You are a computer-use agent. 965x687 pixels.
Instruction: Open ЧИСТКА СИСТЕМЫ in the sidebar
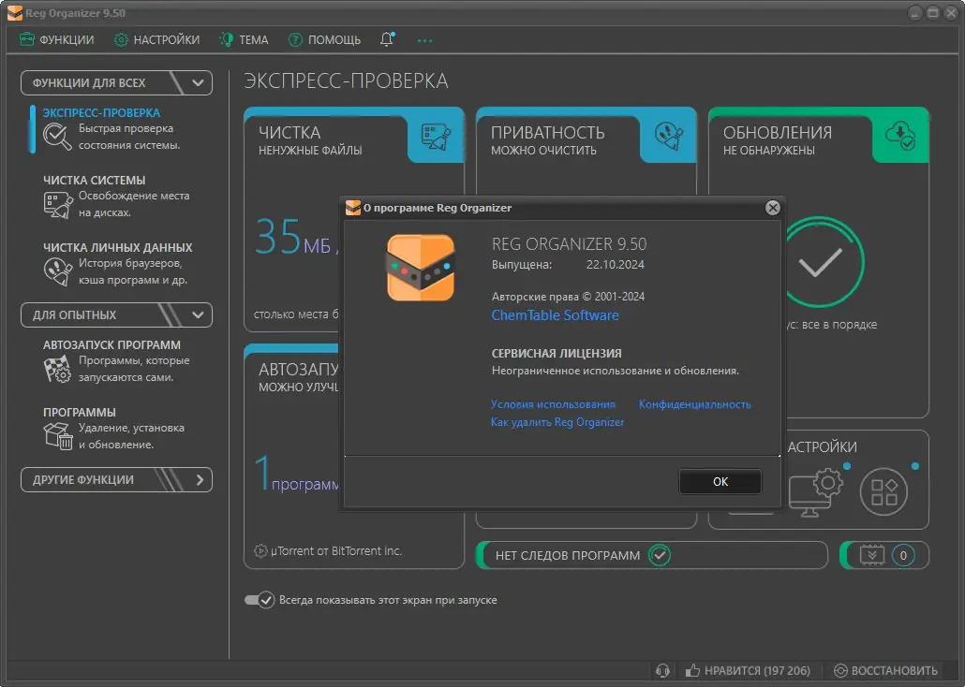[x=95, y=181]
